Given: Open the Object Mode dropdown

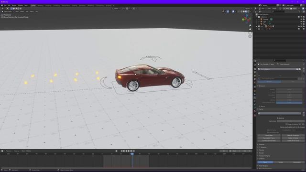Looking at the screenshot, I should coord(8,11).
